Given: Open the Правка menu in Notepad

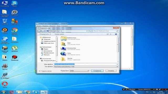Looking at the screenshot, I should pos(45,26).
